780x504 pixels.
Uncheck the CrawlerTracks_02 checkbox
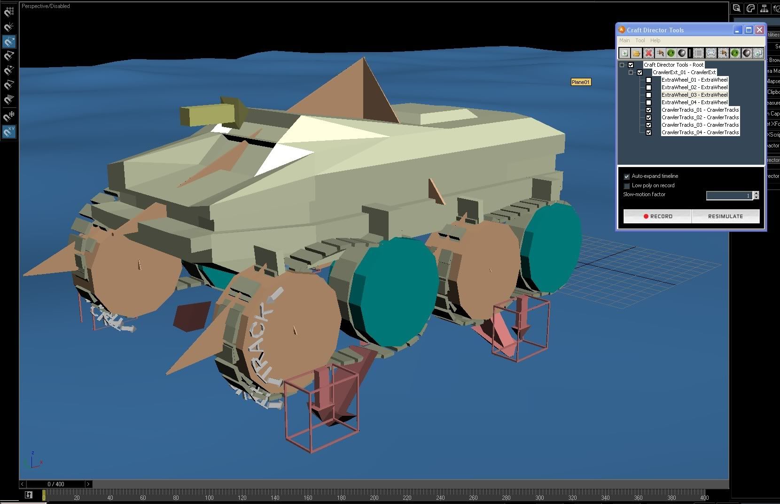(x=649, y=117)
